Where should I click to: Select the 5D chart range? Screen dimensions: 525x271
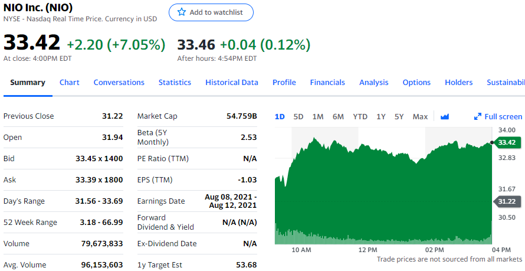(298, 116)
